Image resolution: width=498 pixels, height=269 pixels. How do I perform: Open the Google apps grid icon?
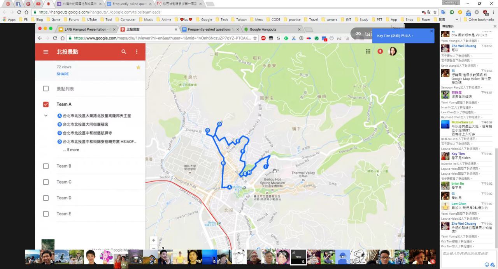pos(368,51)
